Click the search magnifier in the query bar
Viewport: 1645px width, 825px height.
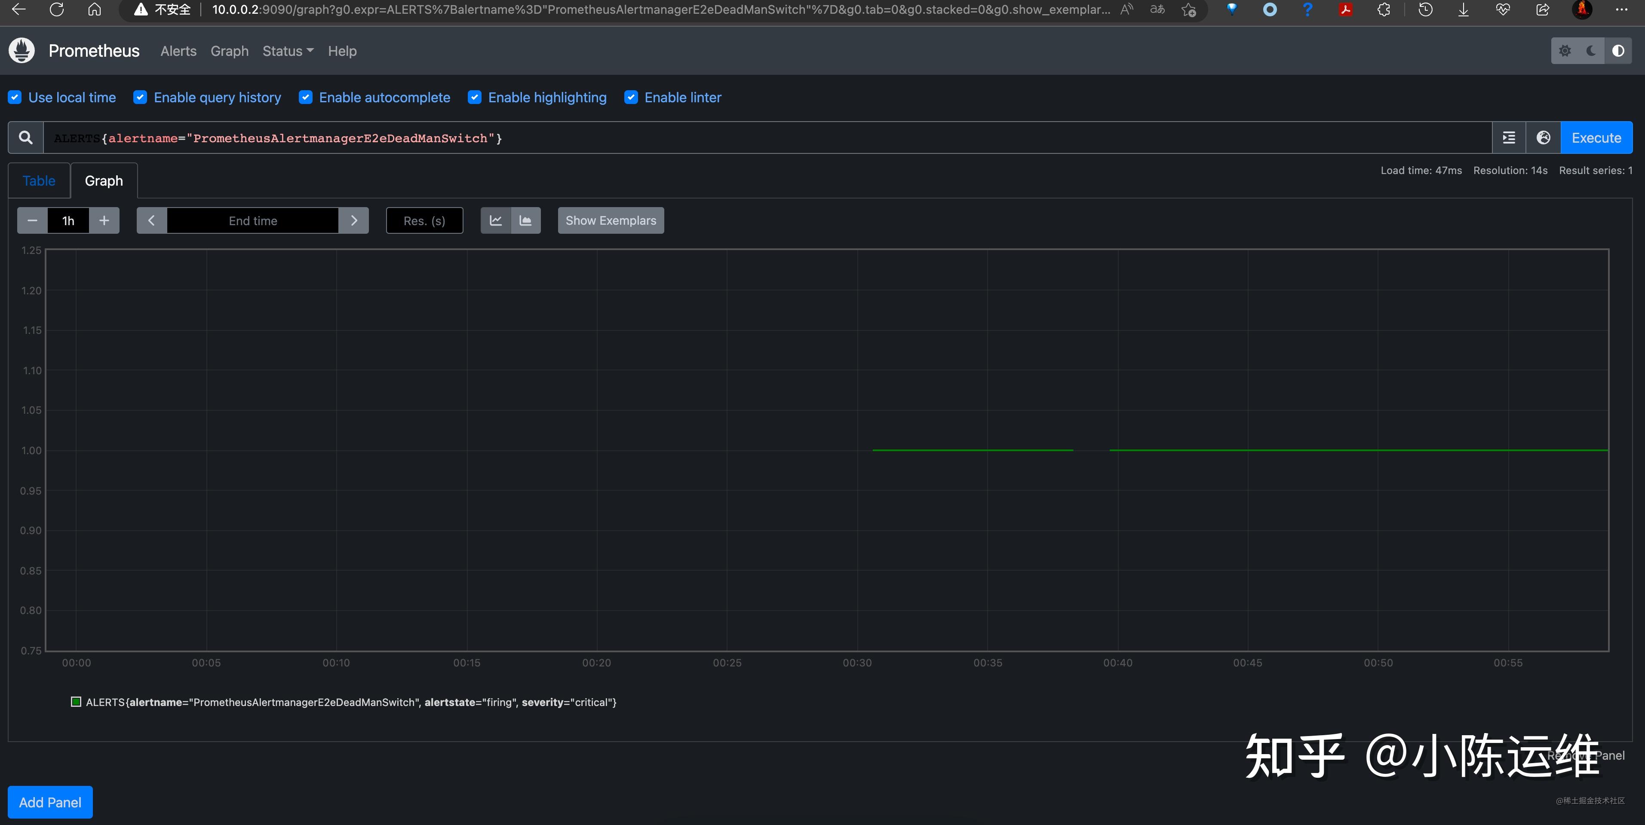point(25,137)
